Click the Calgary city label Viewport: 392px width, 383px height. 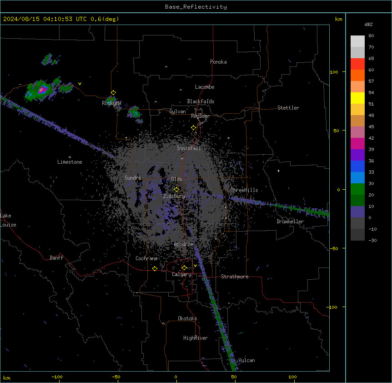[182, 274]
